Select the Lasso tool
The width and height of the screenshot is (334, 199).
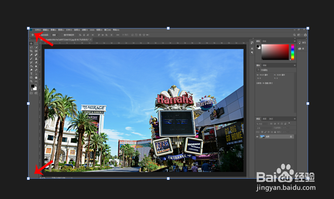coord(31,47)
